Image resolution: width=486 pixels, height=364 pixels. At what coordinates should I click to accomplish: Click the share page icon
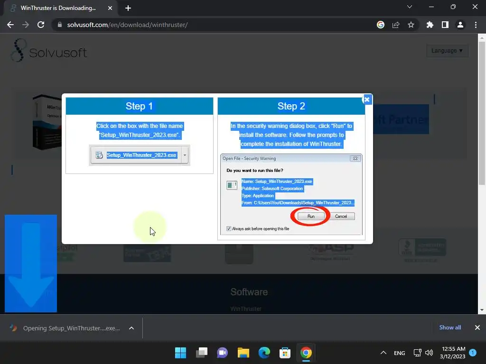[396, 25]
